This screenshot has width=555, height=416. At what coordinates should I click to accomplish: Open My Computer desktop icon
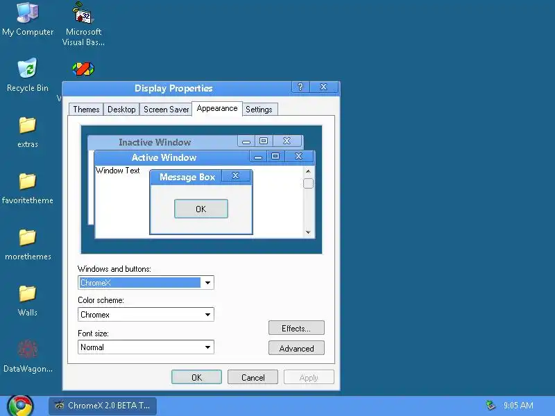pyautogui.click(x=28, y=19)
